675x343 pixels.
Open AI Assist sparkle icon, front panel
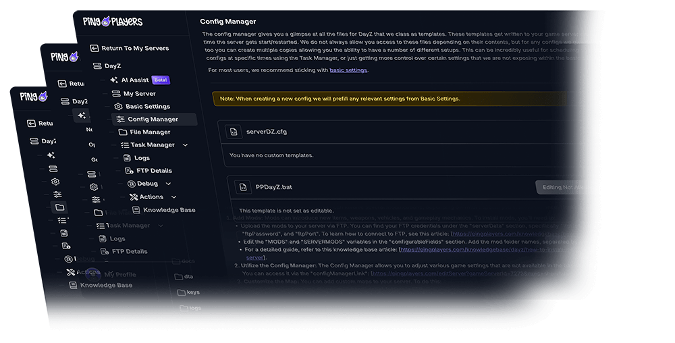click(114, 80)
